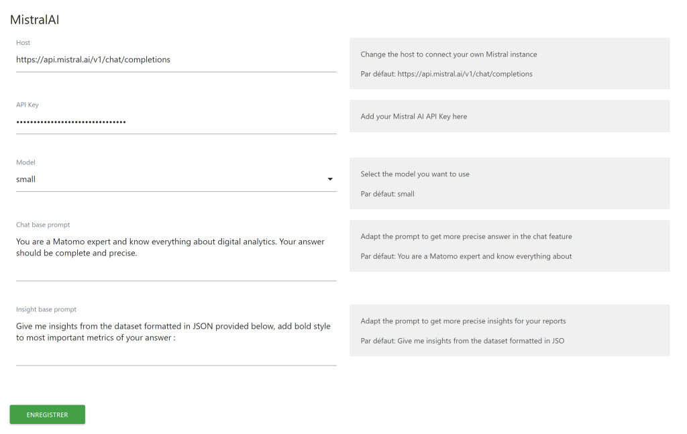Click inside the Insight base prompt textarea
The image size is (687, 434).
coord(176,338)
